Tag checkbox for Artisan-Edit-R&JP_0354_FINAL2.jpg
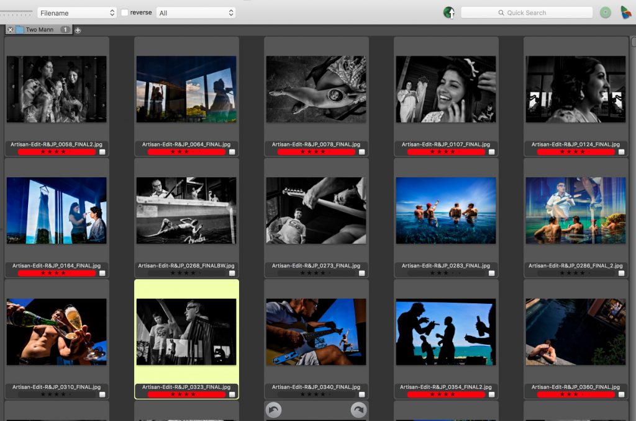 tap(492, 394)
